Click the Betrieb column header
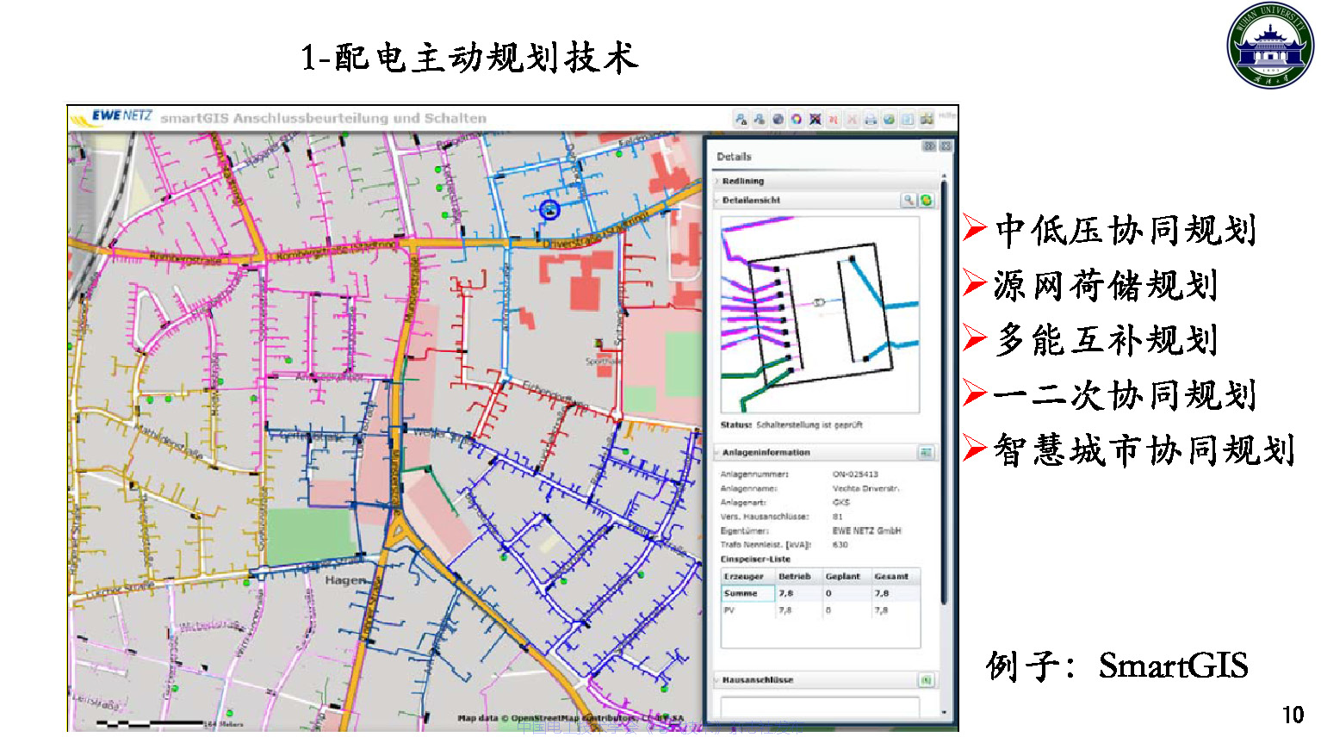The height and width of the screenshot is (737, 1321). click(797, 576)
